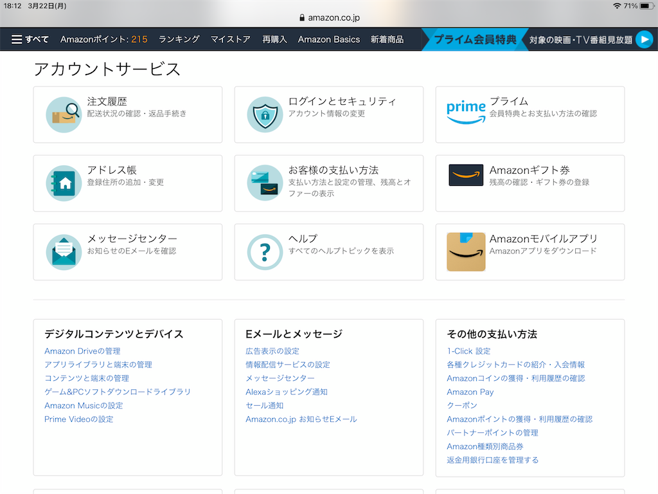Image resolution: width=658 pixels, height=494 pixels.
Task: Click the ヘルプ question mark icon
Action: 265,252
